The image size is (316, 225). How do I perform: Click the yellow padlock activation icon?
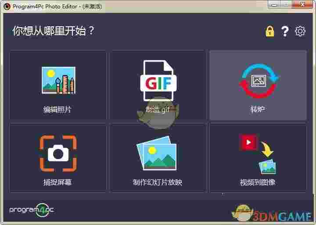click(269, 31)
